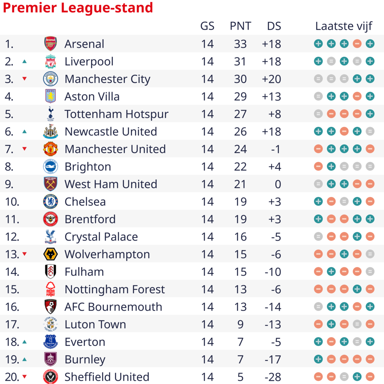
Task: Click Newcastle United's grey draw indicator
Action: tap(370, 132)
